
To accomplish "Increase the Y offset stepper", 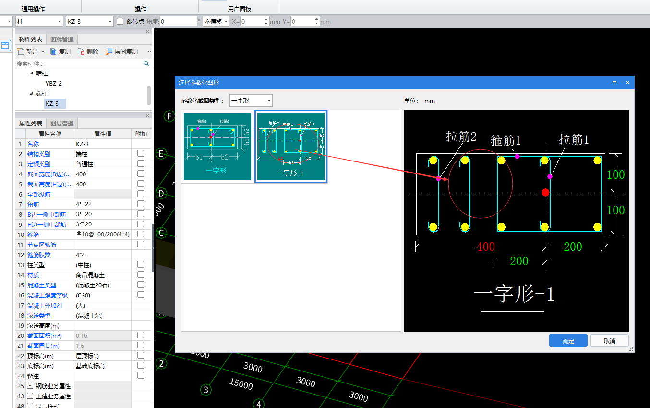I will coord(316,19).
